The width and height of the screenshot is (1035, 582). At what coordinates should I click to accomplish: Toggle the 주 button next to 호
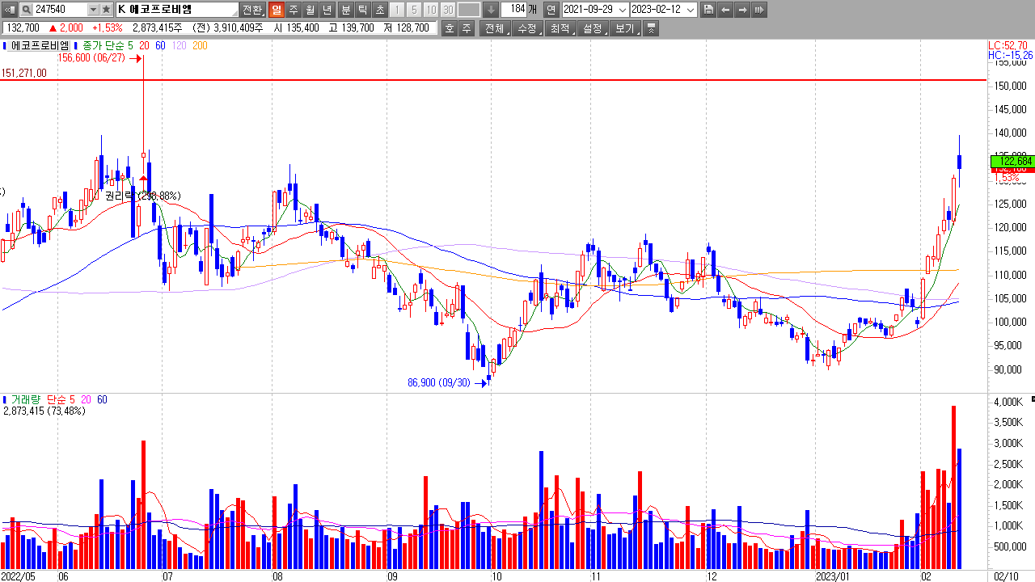tap(467, 29)
